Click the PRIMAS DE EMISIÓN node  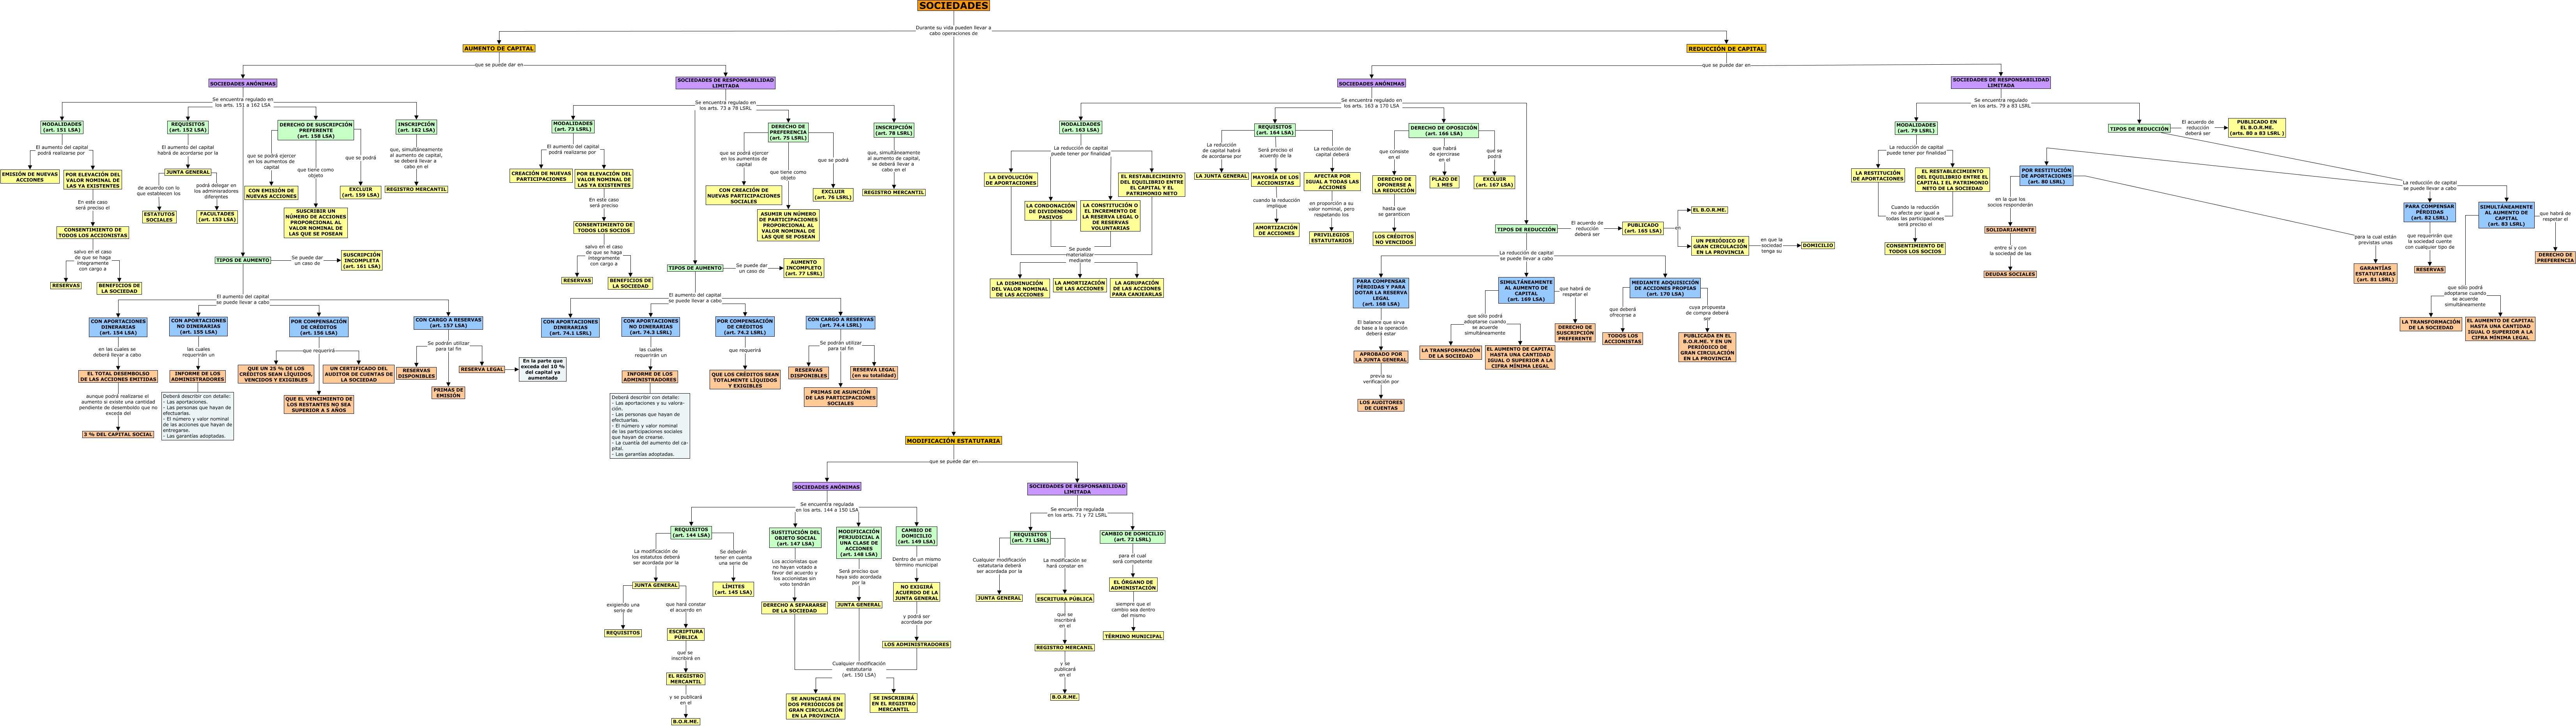pyautogui.click(x=448, y=392)
